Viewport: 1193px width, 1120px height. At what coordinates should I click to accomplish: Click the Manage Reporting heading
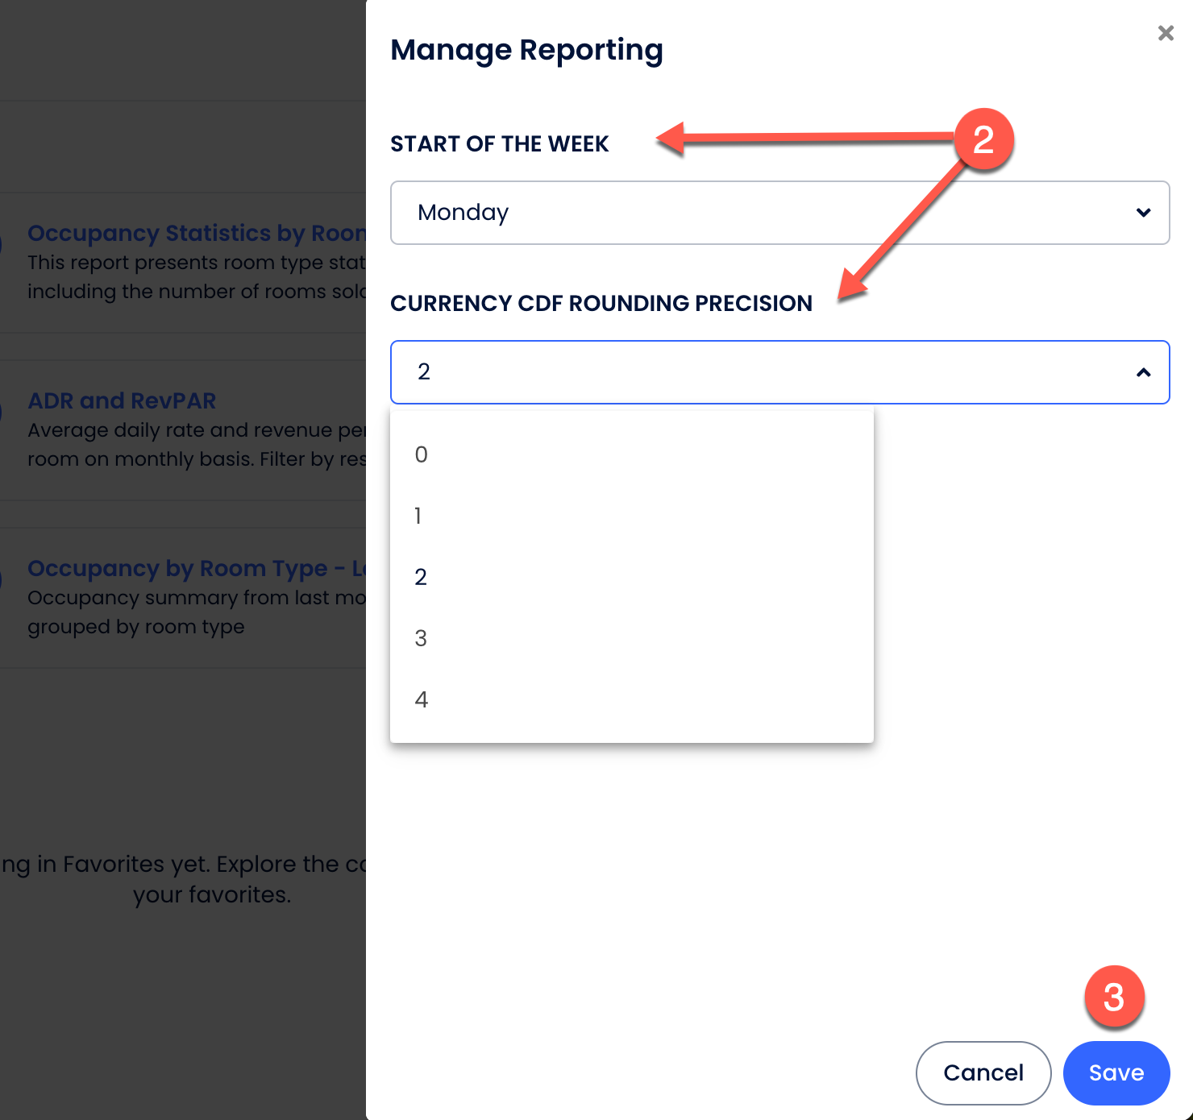(x=526, y=50)
